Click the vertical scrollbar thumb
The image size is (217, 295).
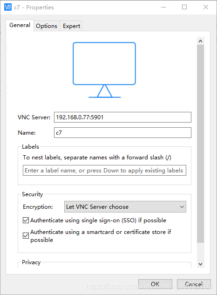click(x=200, y=144)
